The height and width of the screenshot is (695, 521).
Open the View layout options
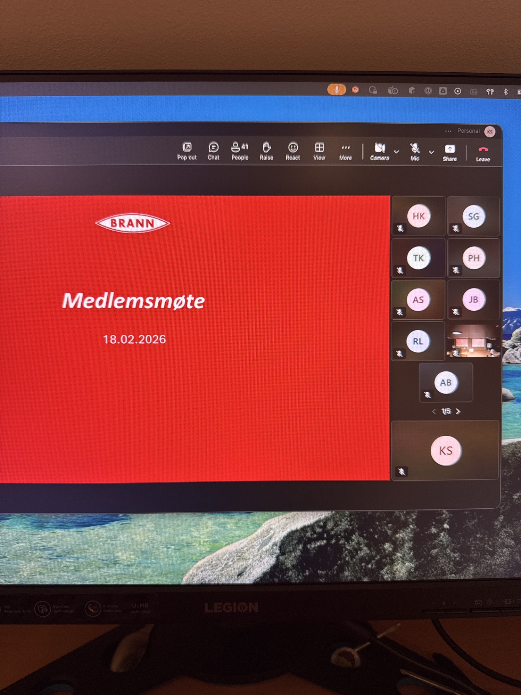pos(319,151)
